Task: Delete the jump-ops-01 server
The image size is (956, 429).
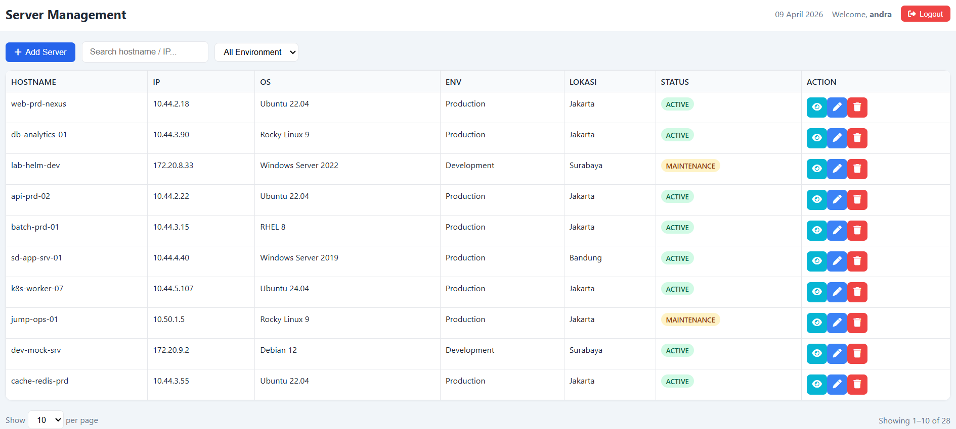Action: point(857,323)
